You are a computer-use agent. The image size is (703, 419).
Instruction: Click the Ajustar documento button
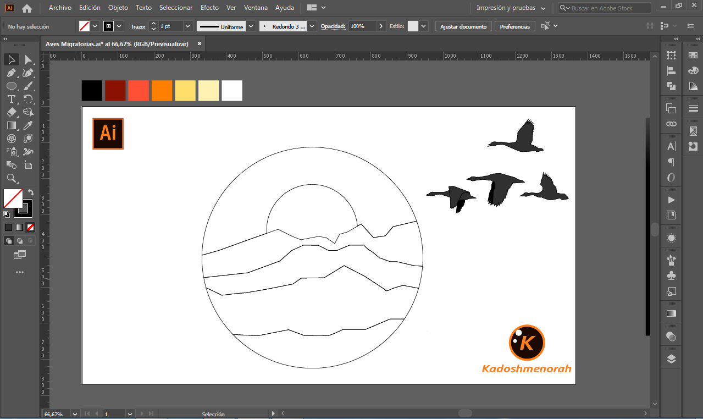(463, 26)
